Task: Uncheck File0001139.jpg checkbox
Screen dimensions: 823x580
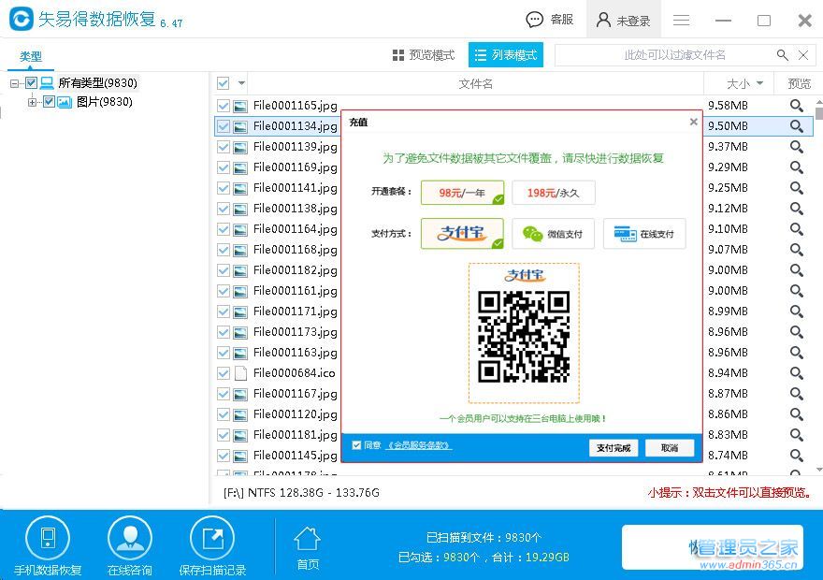Action: pos(224,147)
